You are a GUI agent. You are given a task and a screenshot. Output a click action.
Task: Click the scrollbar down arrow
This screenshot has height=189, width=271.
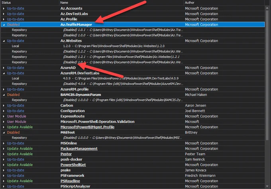267,186
